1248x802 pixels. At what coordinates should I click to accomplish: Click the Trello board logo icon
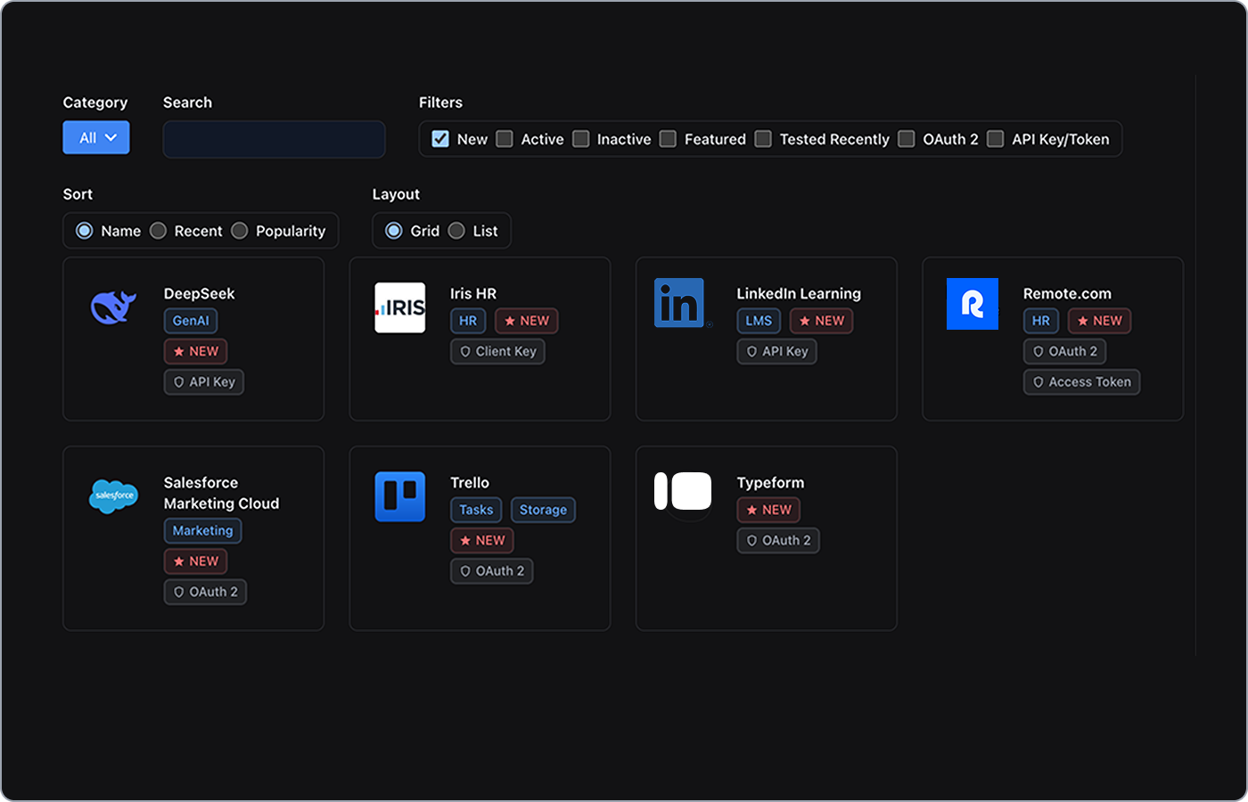point(399,495)
